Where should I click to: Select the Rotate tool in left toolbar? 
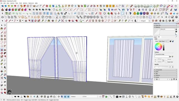[x=2, y=53]
